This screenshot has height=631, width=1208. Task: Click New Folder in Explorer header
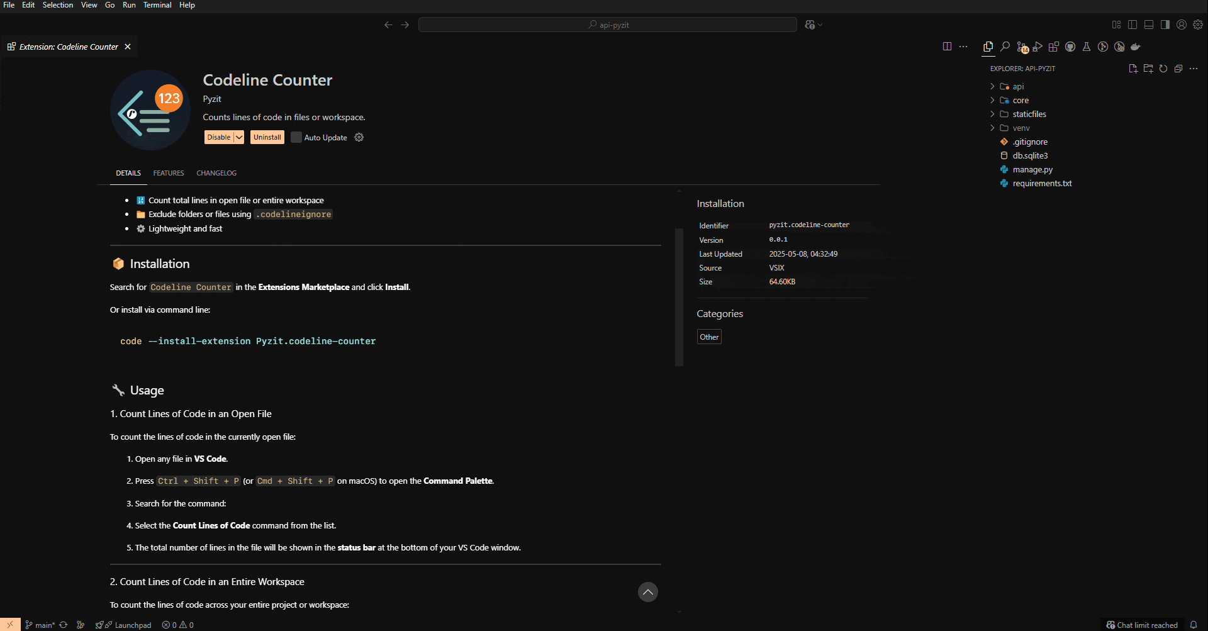[x=1148, y=69]
